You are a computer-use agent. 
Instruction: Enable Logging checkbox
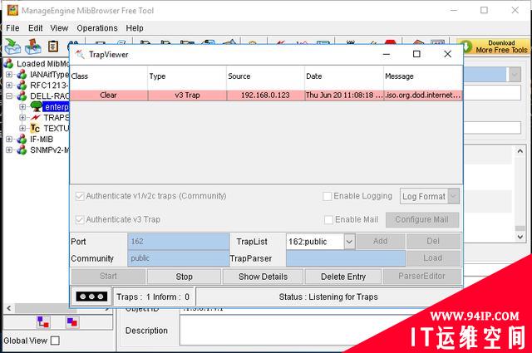tap(327, 196)
